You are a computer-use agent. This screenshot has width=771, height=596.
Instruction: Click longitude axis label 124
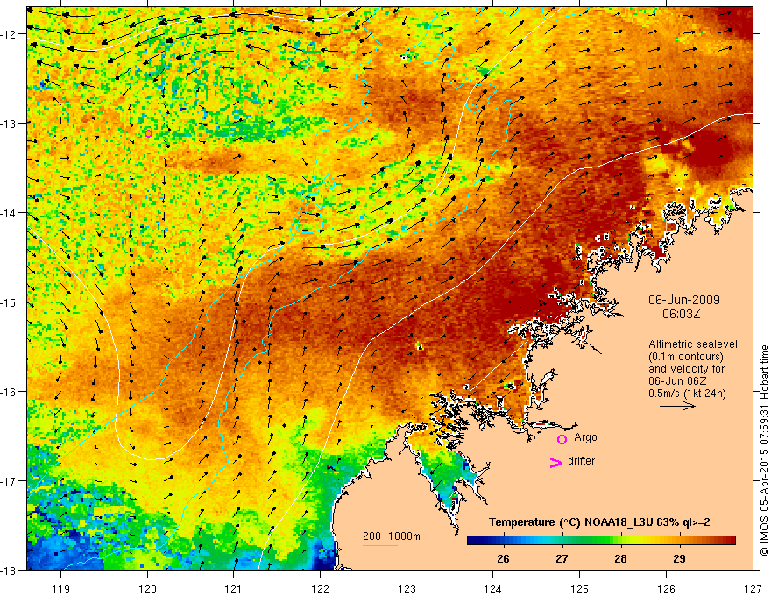tap(493, 589)
